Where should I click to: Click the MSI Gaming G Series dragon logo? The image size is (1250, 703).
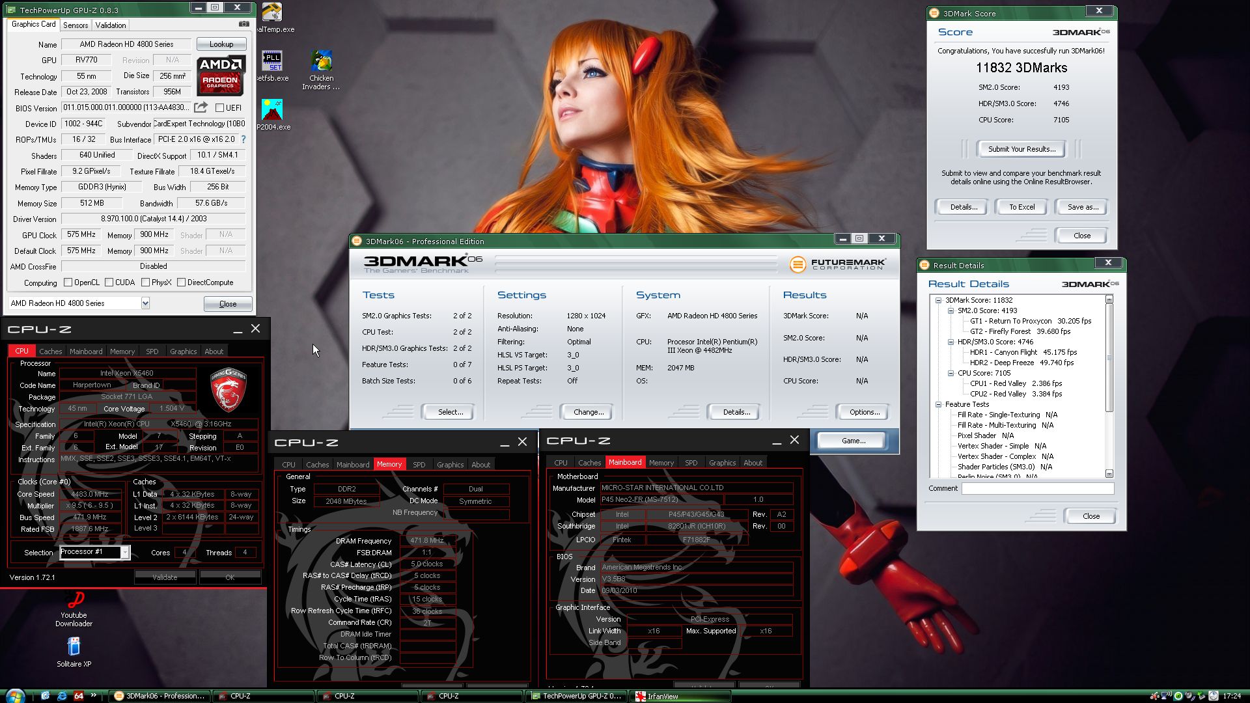pyautogui.click(x=229, y=390)
